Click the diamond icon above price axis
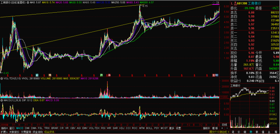Screen dimensions: 280x134 pos(214,3)
